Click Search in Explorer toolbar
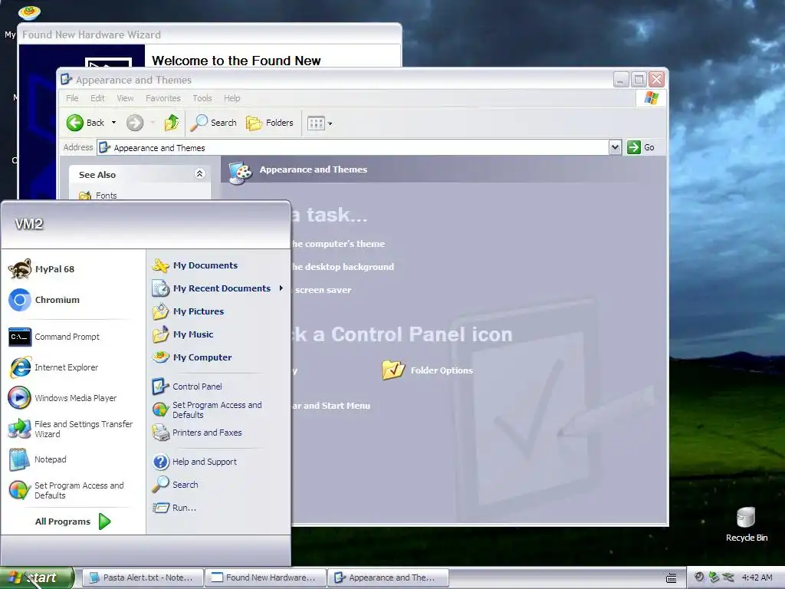 click(x=213, y=123)
